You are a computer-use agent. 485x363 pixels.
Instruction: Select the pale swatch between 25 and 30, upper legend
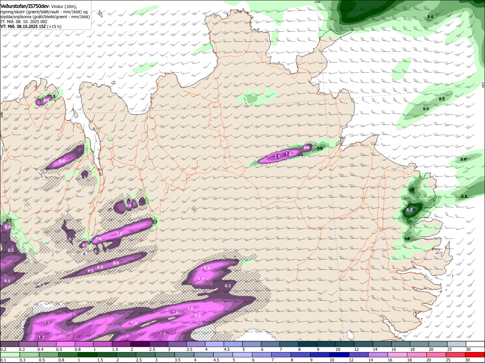[457, 344]
